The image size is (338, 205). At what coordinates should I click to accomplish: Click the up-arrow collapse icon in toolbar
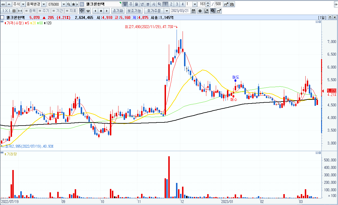9,4
